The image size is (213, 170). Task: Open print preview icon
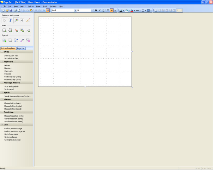point(19,10)
